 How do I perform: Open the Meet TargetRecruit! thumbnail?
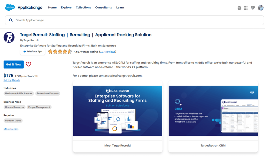pos(118,110)
